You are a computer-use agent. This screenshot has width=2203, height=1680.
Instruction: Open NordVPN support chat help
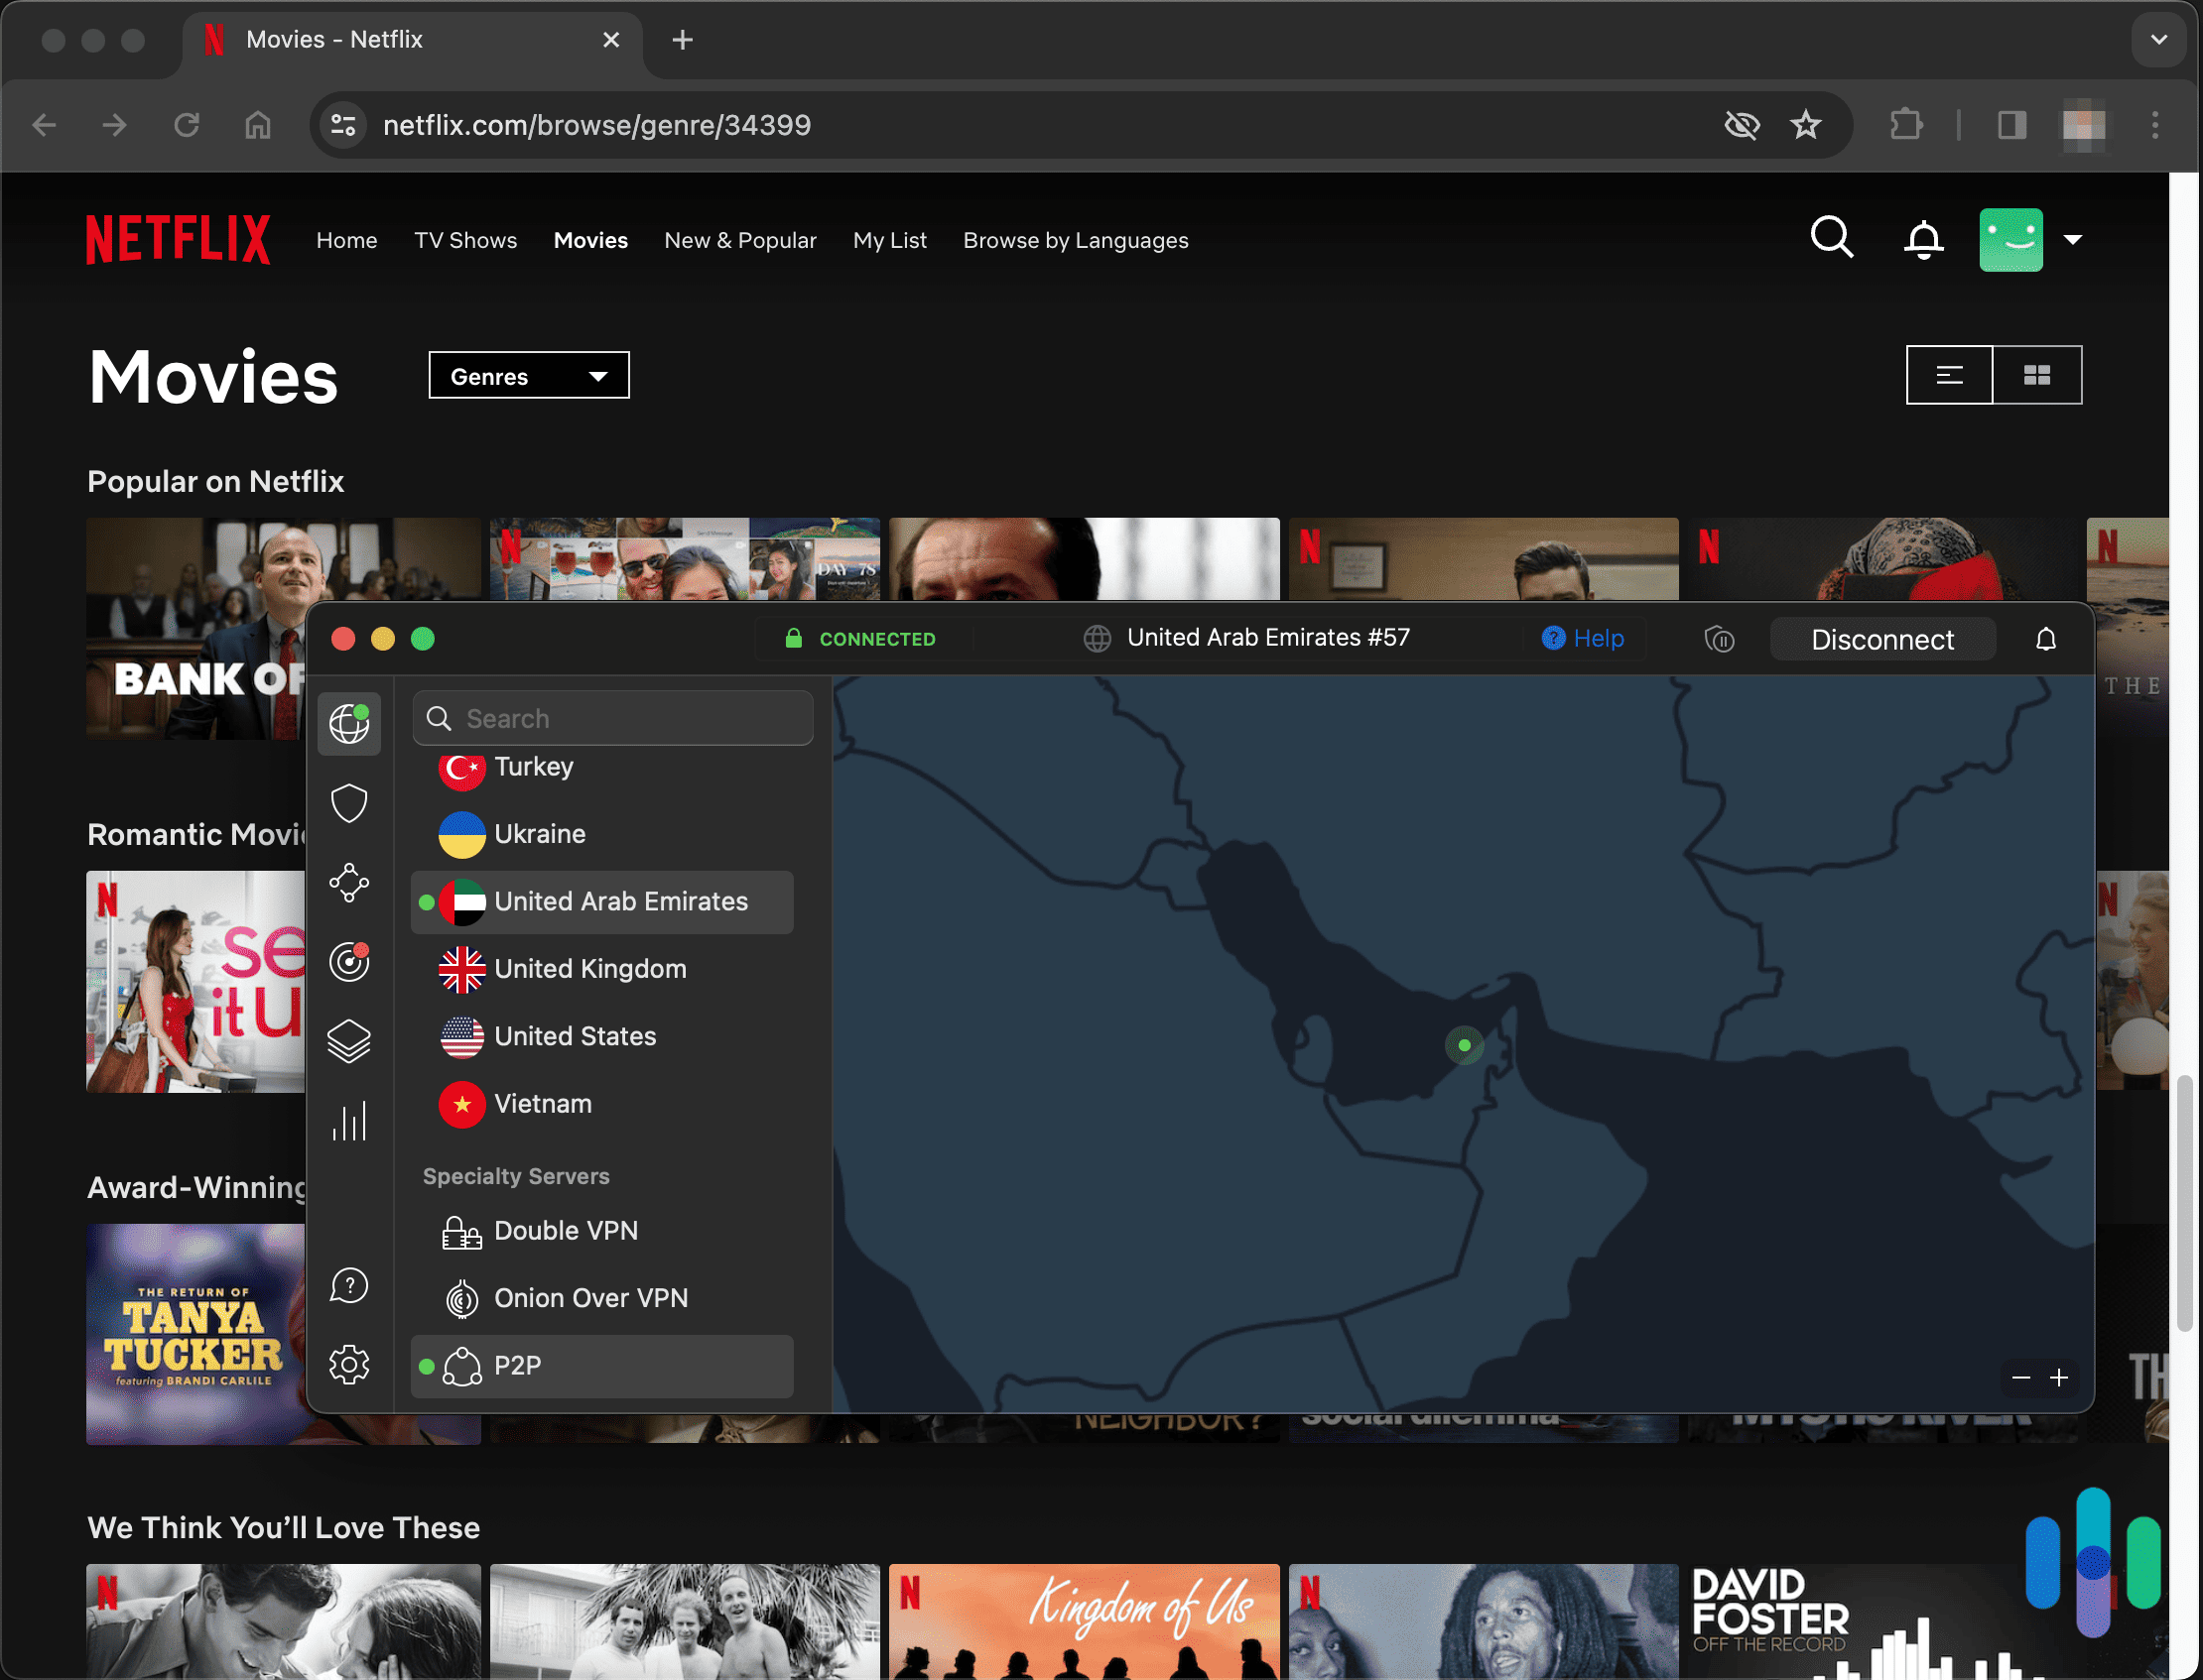[349, 1285]
